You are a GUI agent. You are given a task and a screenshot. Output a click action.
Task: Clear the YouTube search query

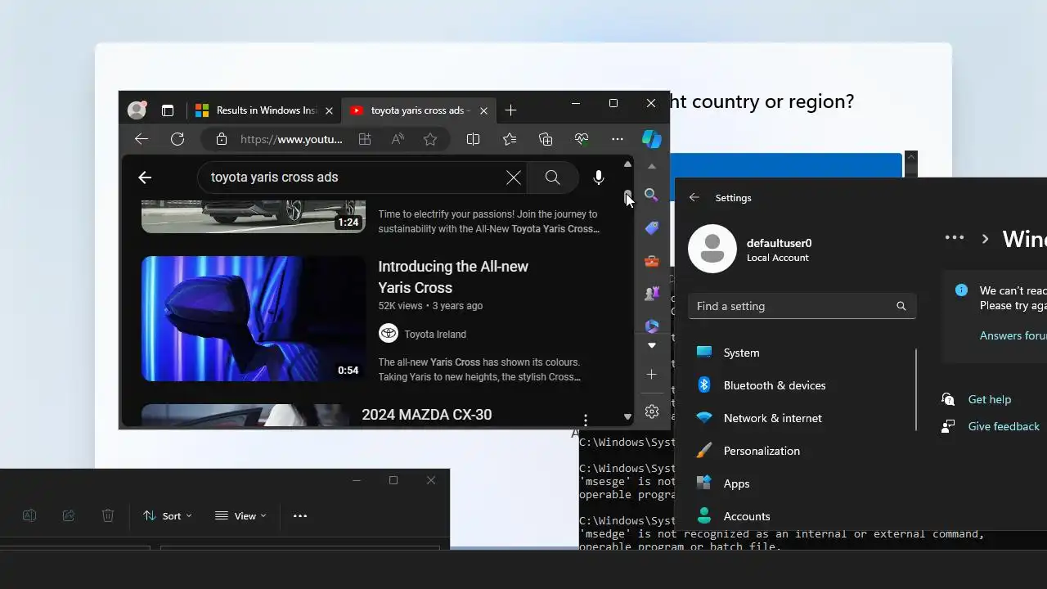pos(514,178)
